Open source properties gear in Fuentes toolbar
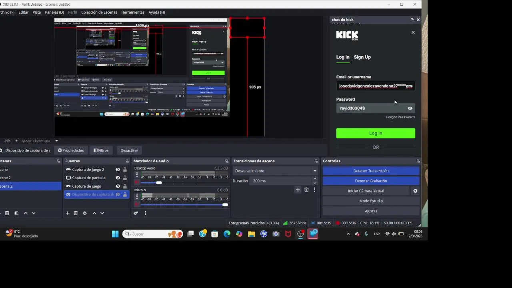This screenshot has width=512, height=288. point(85,213)
